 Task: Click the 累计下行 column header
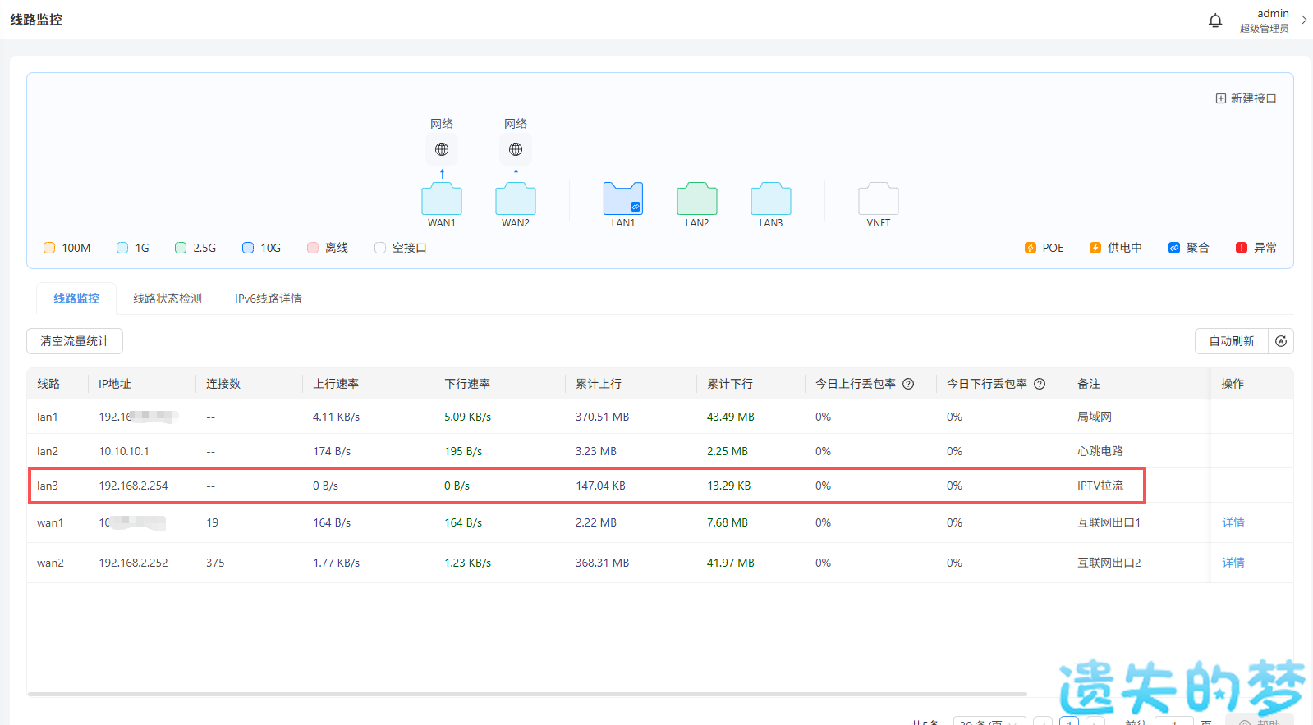[730, 384]
